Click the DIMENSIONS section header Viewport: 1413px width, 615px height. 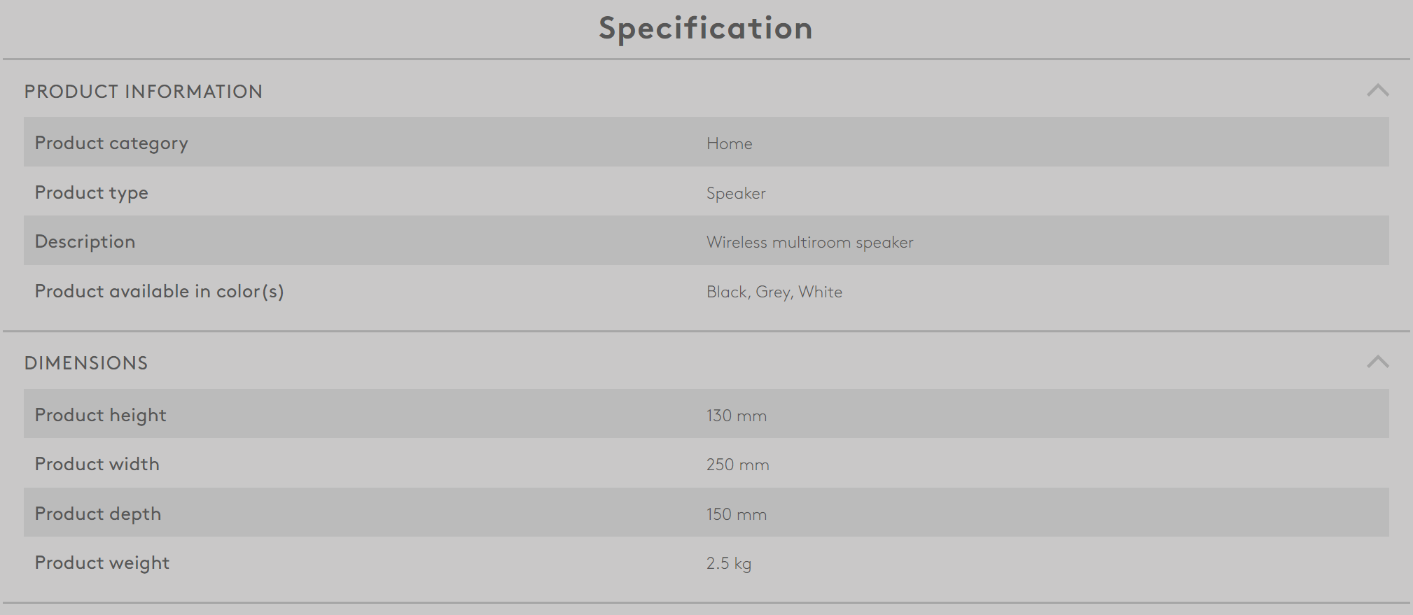click(x=86, y=363)
